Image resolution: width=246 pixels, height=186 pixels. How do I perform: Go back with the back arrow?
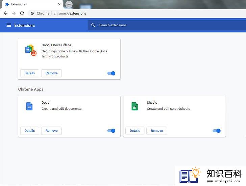coord(6,13)
